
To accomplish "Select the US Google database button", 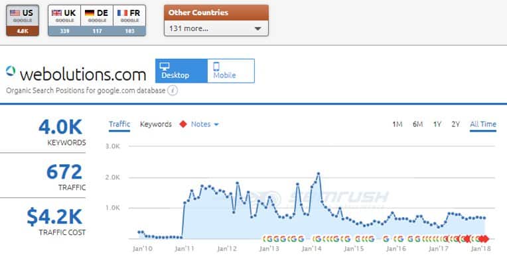I will pos(23,21).
